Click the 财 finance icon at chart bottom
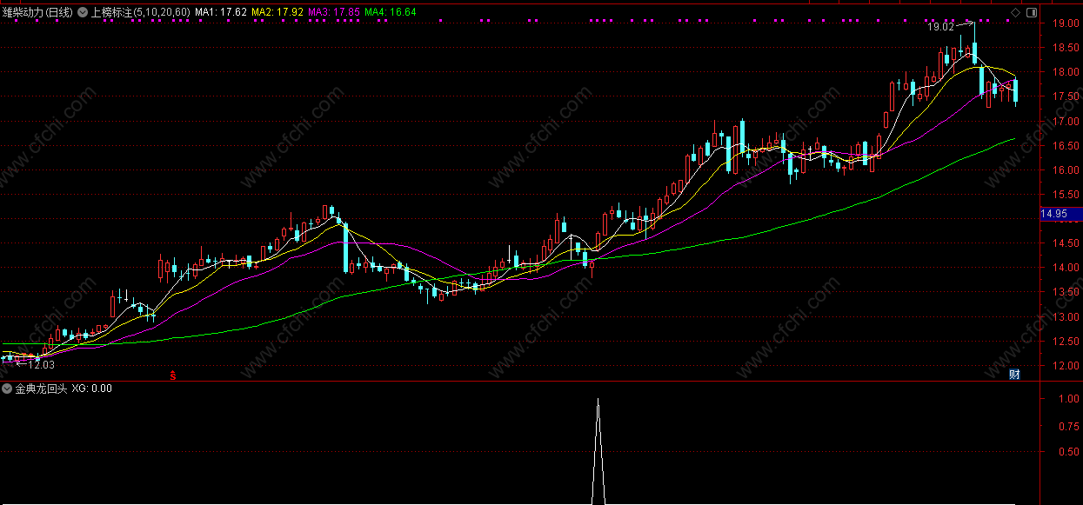Screen dimensions: 1083x505 pos(1014,375)
